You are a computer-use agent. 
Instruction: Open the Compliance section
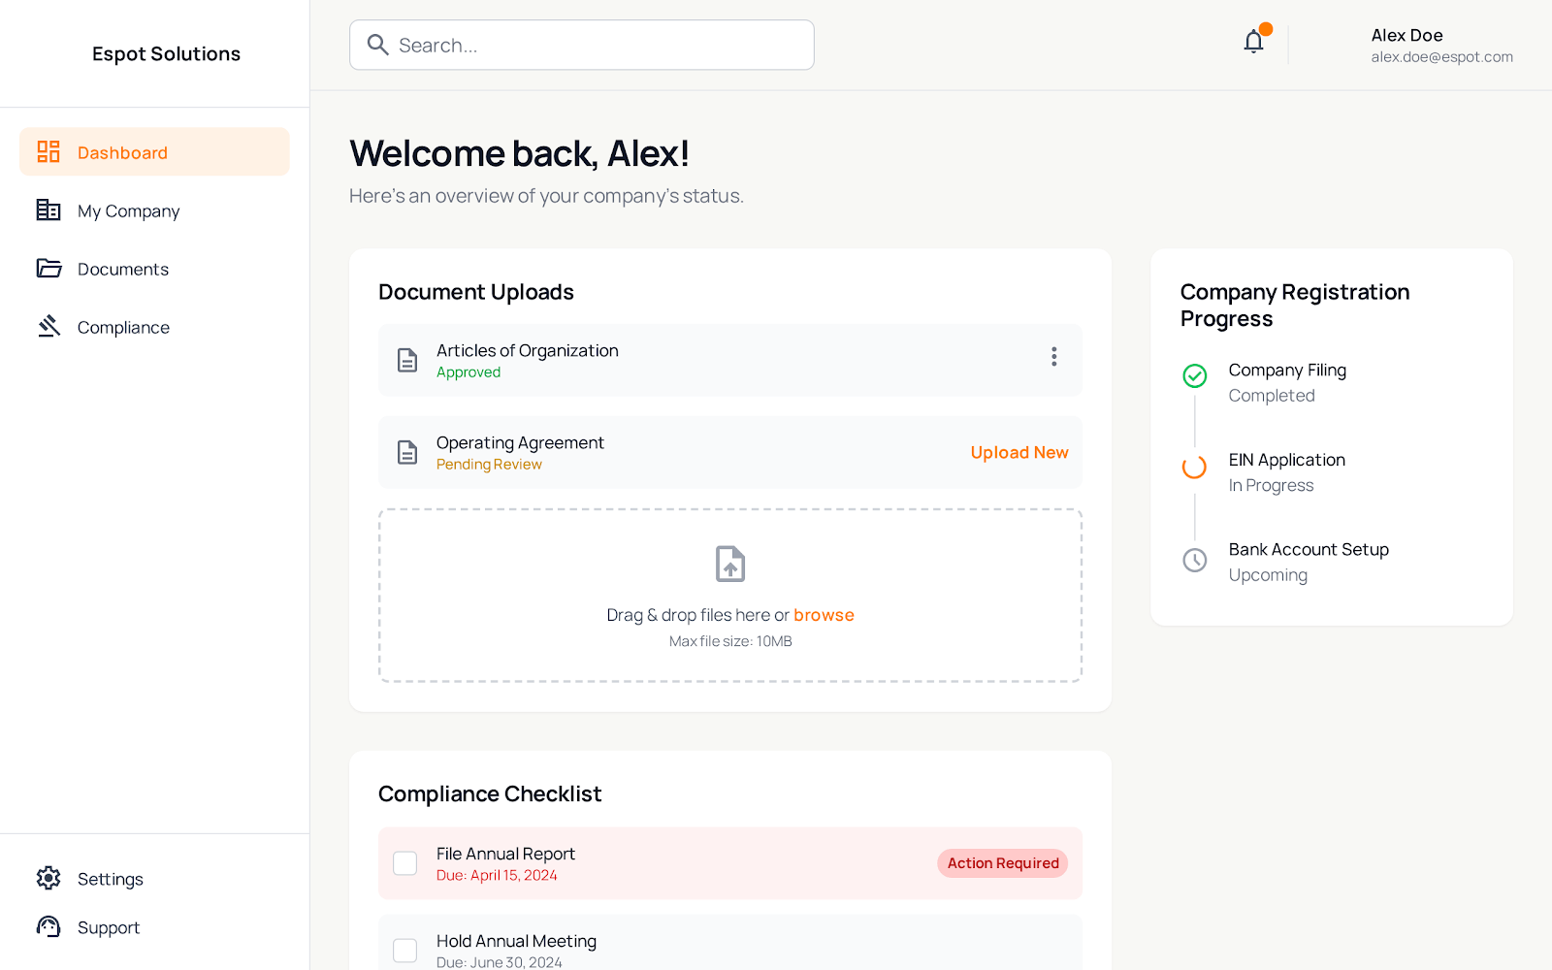(x=123, y=327)
